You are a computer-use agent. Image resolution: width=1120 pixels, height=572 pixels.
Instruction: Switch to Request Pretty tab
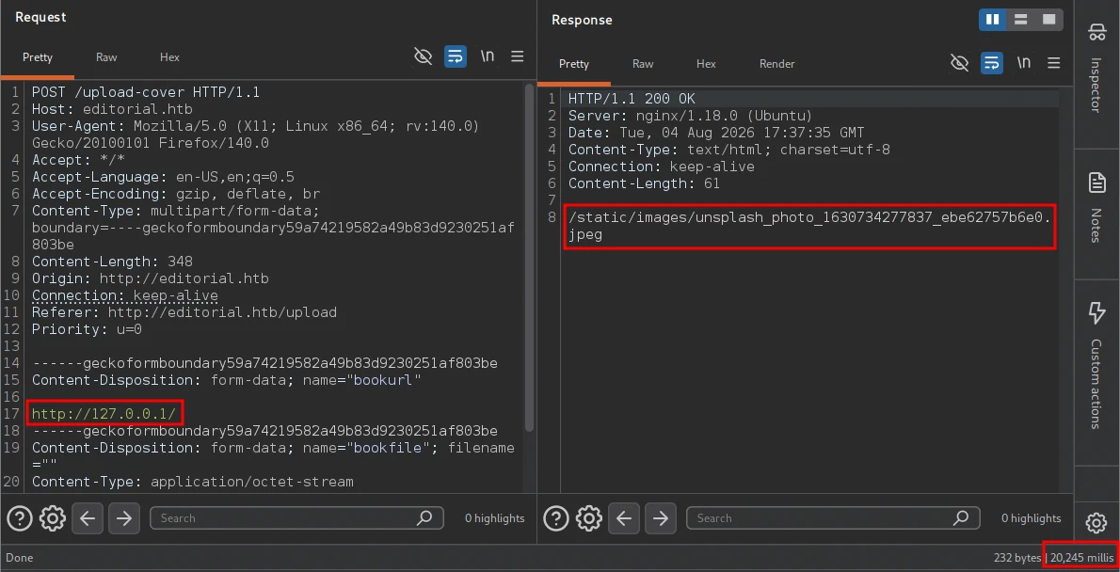coord(37,57)
